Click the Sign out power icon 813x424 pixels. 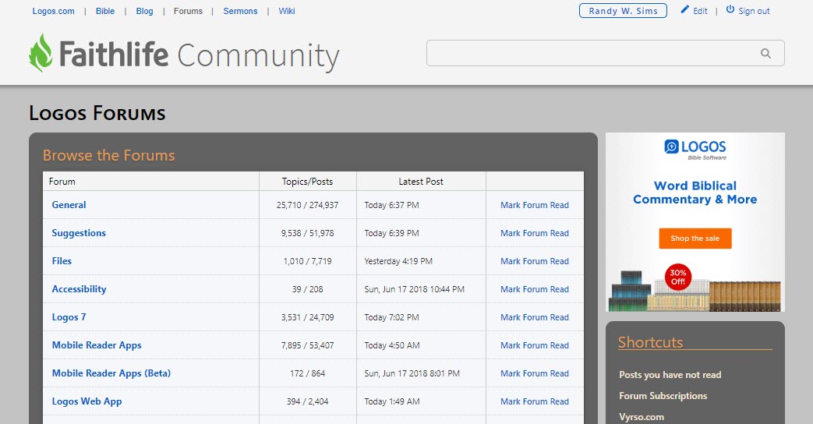point(730,9)
